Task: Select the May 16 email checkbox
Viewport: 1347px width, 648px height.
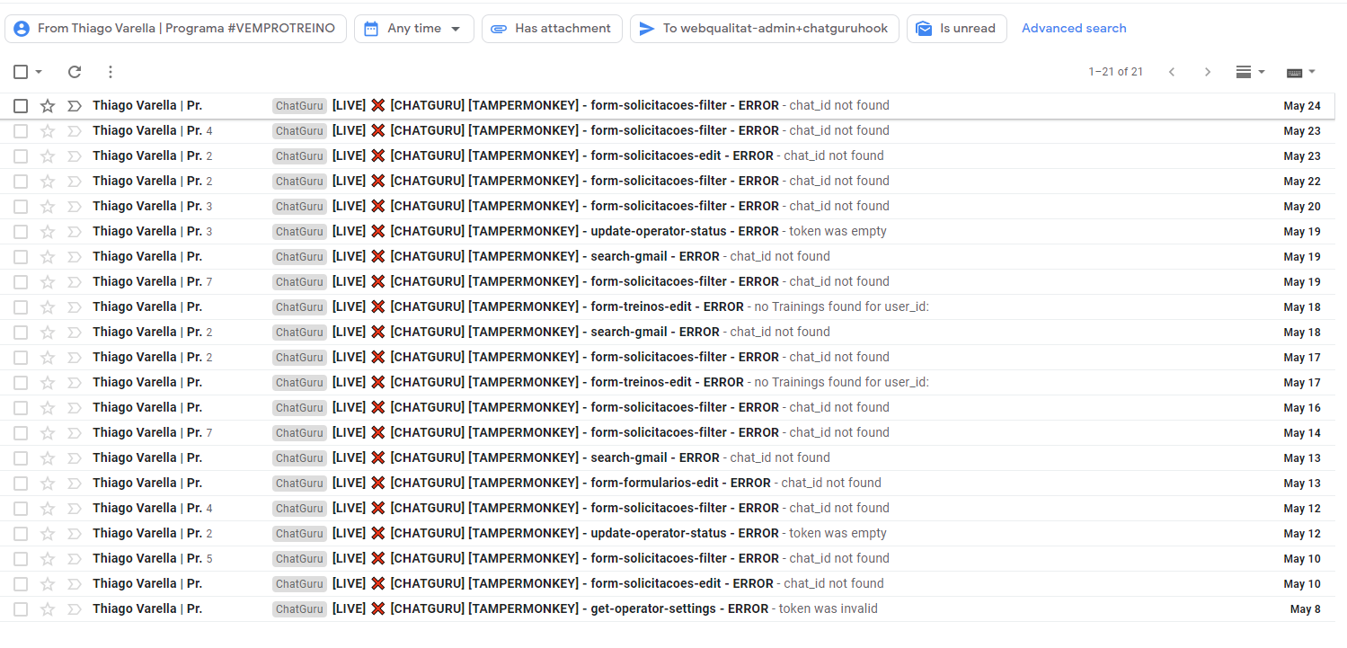Action: (21, 408)
